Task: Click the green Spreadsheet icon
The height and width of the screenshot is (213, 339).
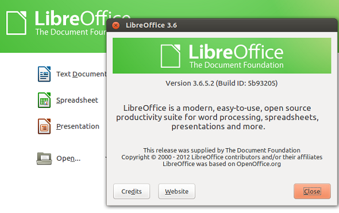Action: tap(44, 100)
